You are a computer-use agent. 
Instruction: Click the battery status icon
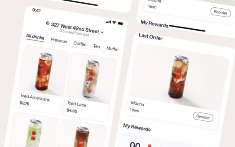click(x=121, y=23)
